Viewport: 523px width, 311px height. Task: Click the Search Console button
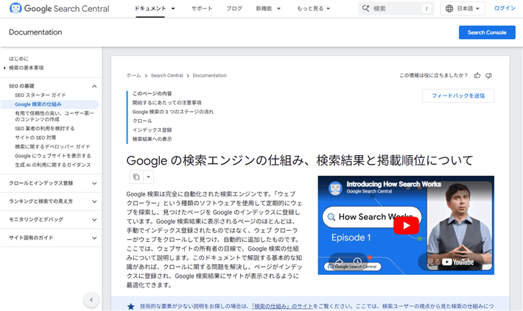point(487,32)
